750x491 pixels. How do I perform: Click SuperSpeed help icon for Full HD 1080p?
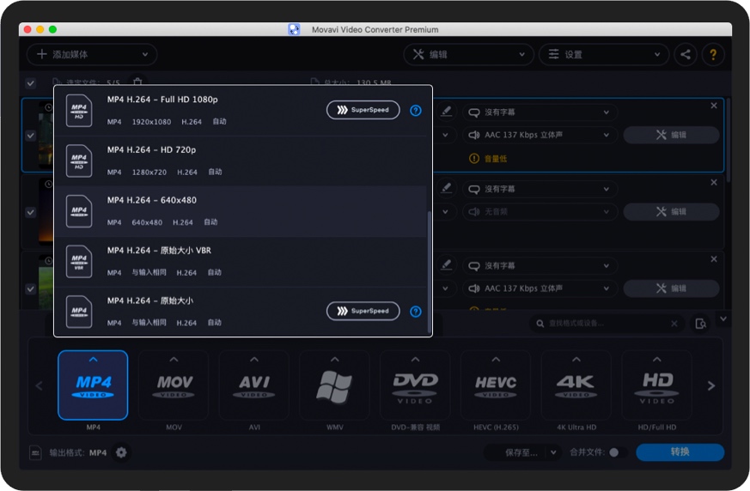tap(416, 111)
